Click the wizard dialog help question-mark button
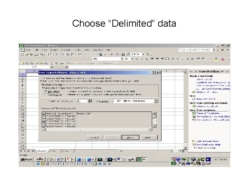The image size is (249, 187). point(153,73)
